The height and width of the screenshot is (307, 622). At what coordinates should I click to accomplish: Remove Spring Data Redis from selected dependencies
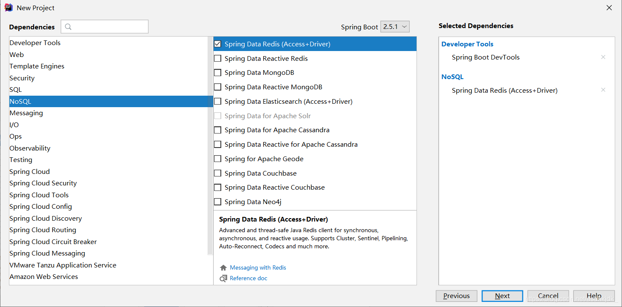pos(603,90)
